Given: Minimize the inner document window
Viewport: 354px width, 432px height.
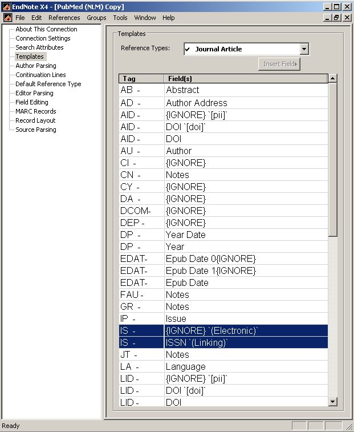Looking at the screenshot, I should pyautogui.click(x=327, y=18).
